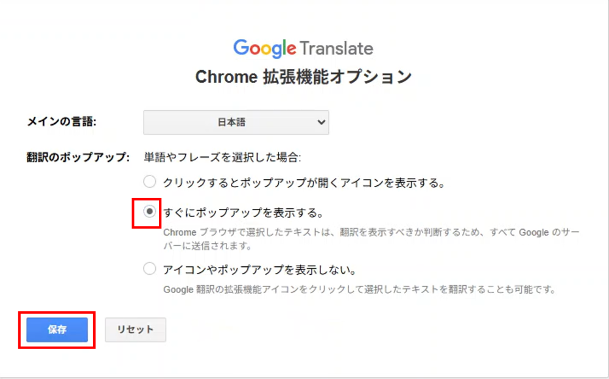Click the dropdown arrow next to 日本語
609x379 pixels.
pos(321,122)
